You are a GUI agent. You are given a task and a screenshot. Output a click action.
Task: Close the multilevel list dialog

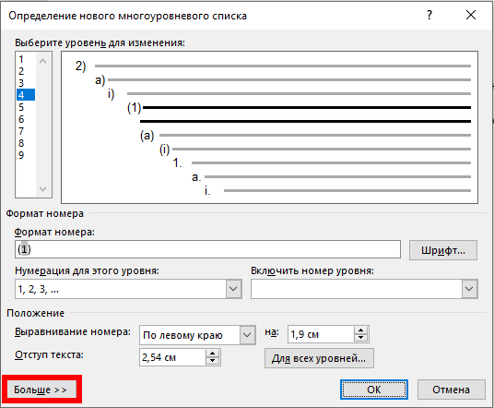471,15
